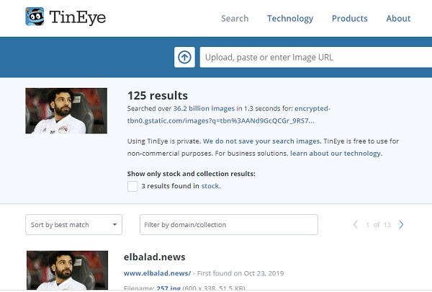
Task: Go to previous results page arrow
Action: point(356,225)
